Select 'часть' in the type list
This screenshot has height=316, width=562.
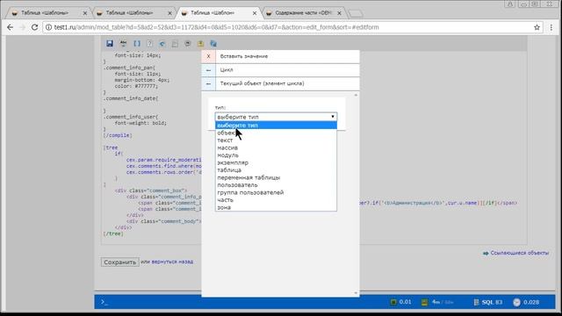tap(276, 200)
